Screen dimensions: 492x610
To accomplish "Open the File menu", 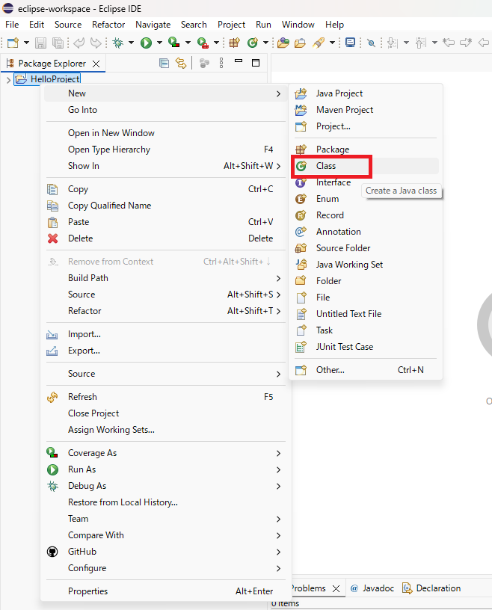I will (x=12, y=25).
